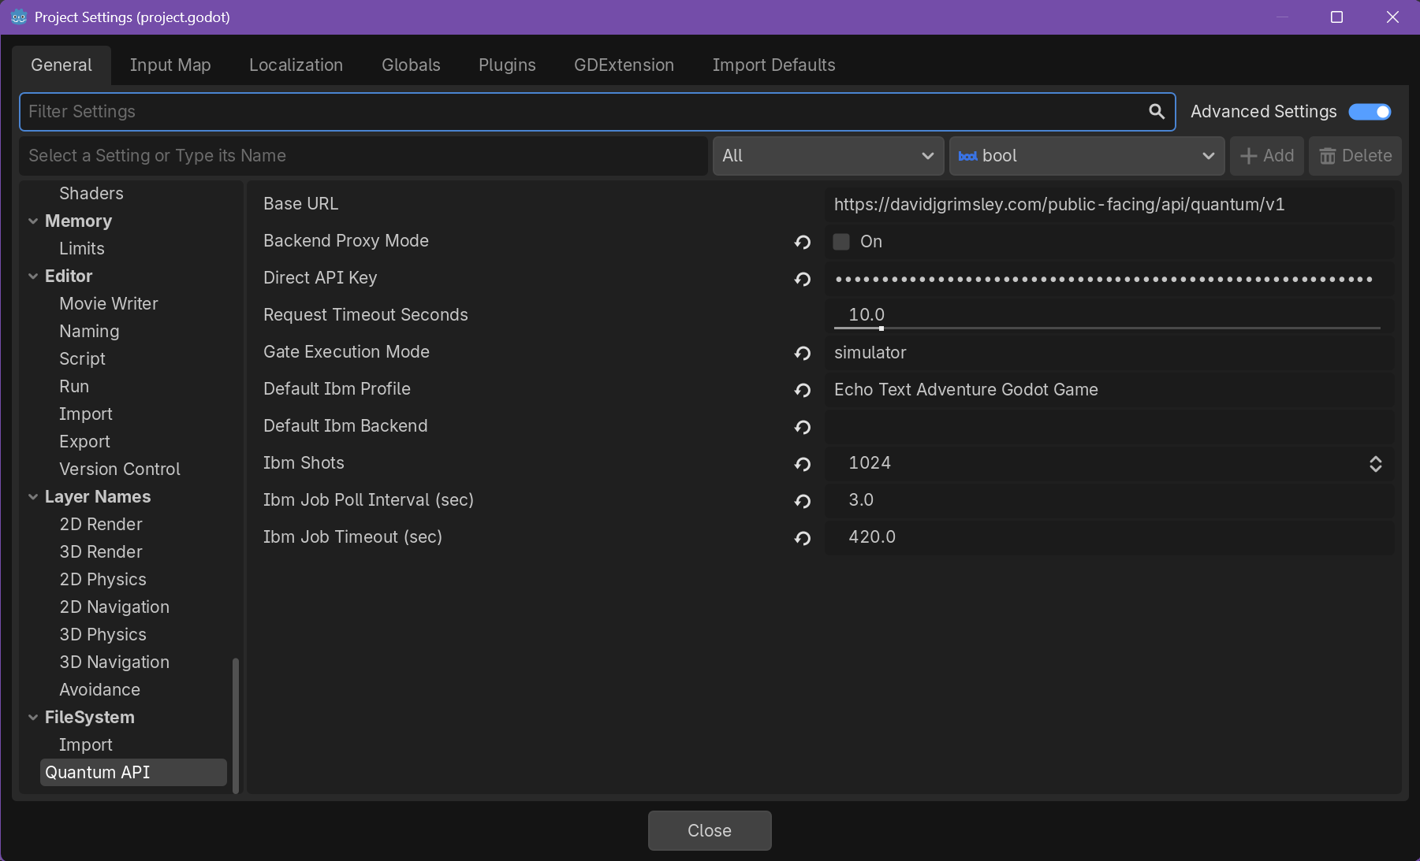Screen dimensions: 1420x861
Task: Click the Default Ibm Backend empty field
Action: point(1109,427)
